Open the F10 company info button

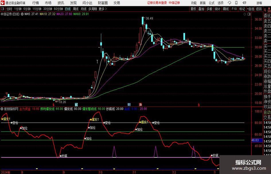click(234, 9)
